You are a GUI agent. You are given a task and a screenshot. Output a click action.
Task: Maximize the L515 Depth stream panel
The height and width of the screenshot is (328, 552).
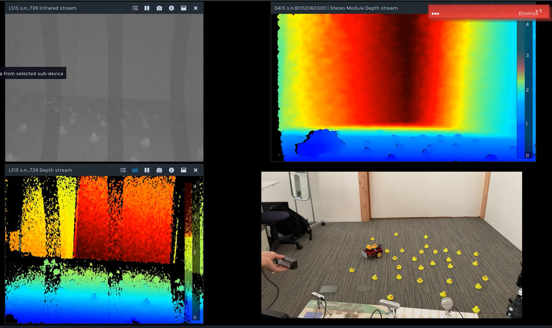(x=184, y=170)
